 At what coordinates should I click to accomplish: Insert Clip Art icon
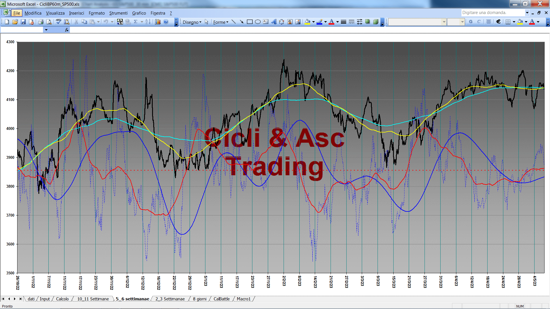tap(290, 22)
